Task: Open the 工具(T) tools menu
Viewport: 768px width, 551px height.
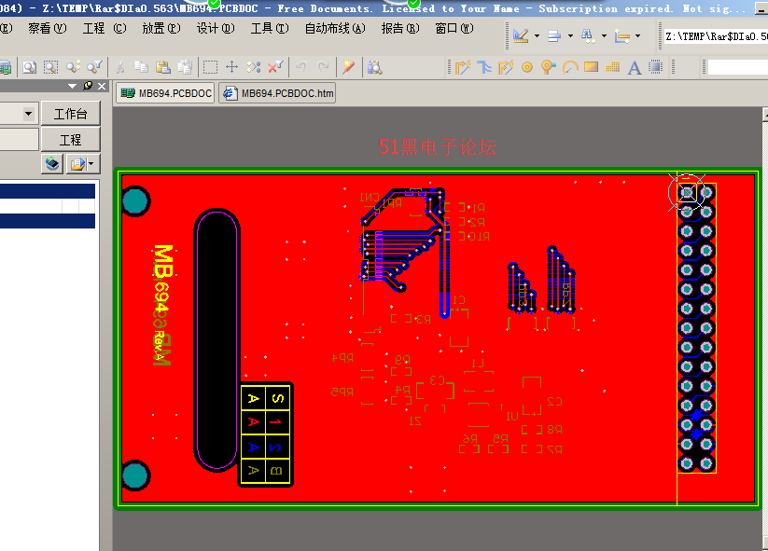Action: [270, 28]
